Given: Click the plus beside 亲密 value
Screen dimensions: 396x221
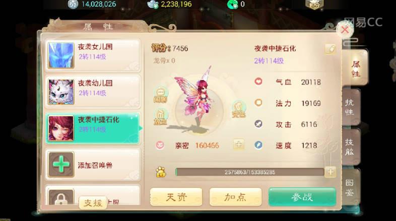Looking at the screenshot, I should (x=239, y=144).
